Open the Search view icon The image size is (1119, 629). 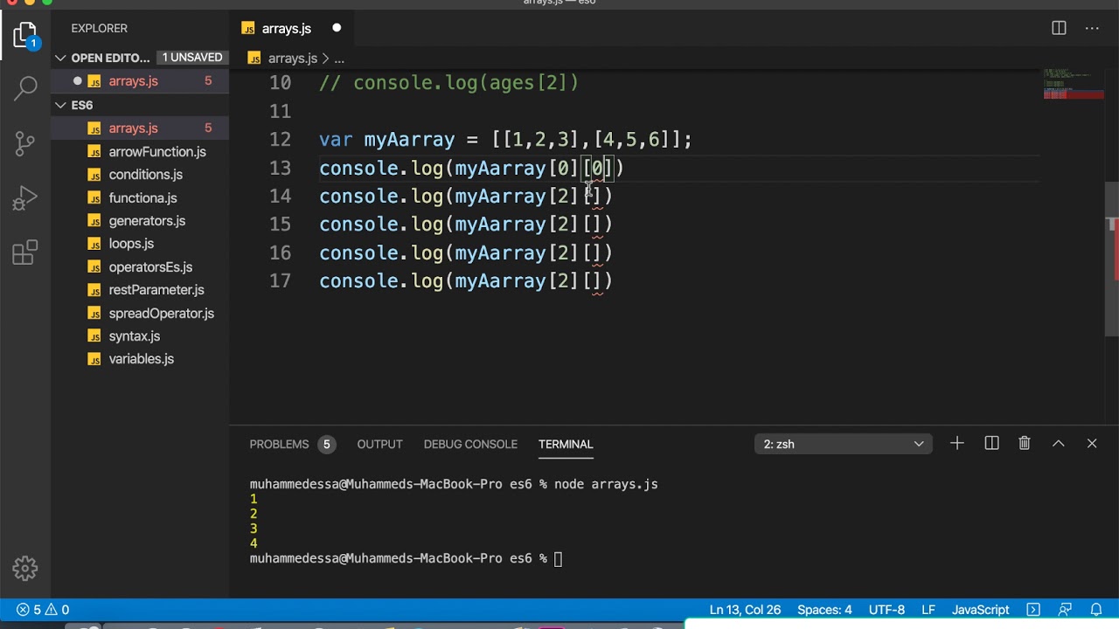tap(25, 87)
